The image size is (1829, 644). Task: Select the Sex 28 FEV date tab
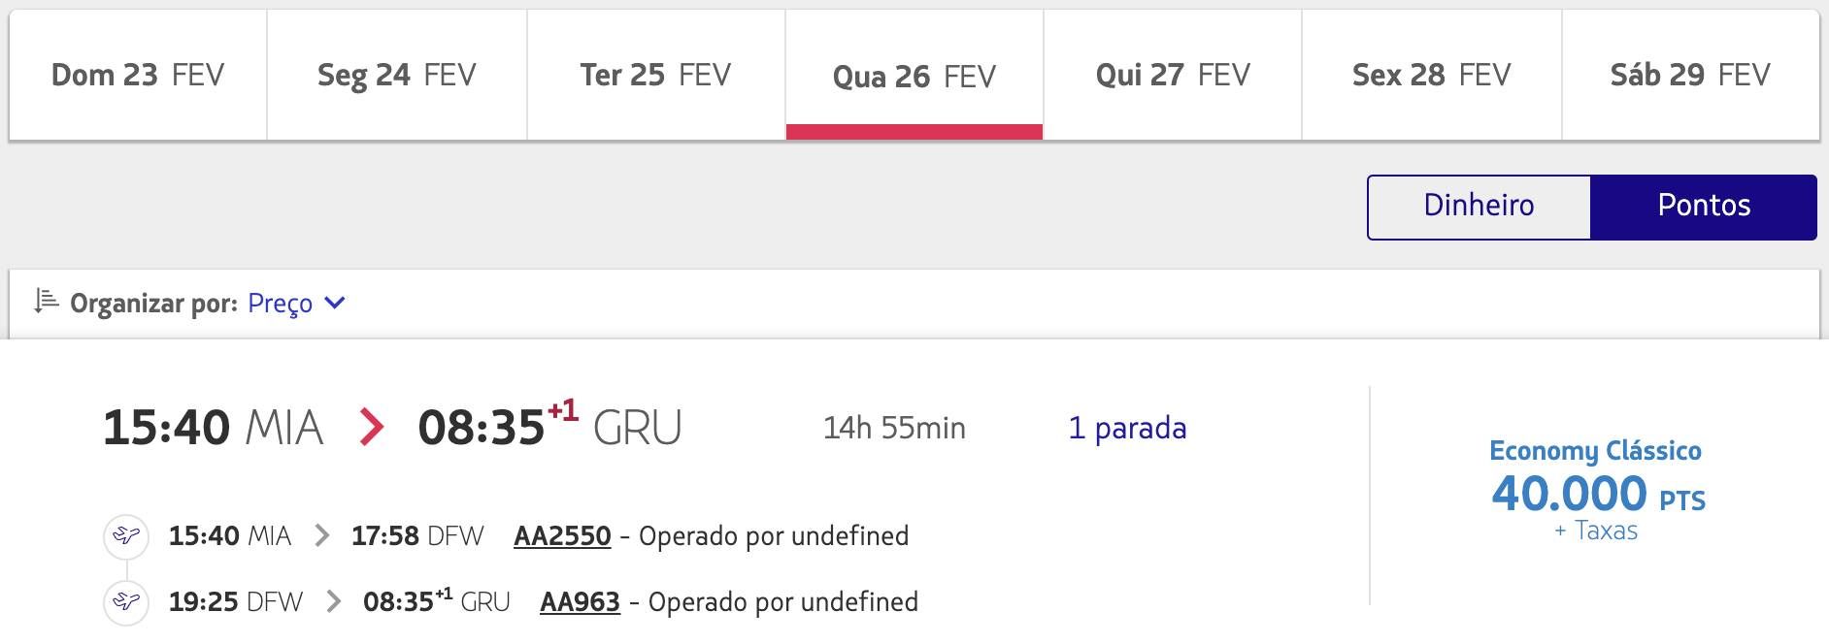pyautogui.click(x=1432, y=76)
